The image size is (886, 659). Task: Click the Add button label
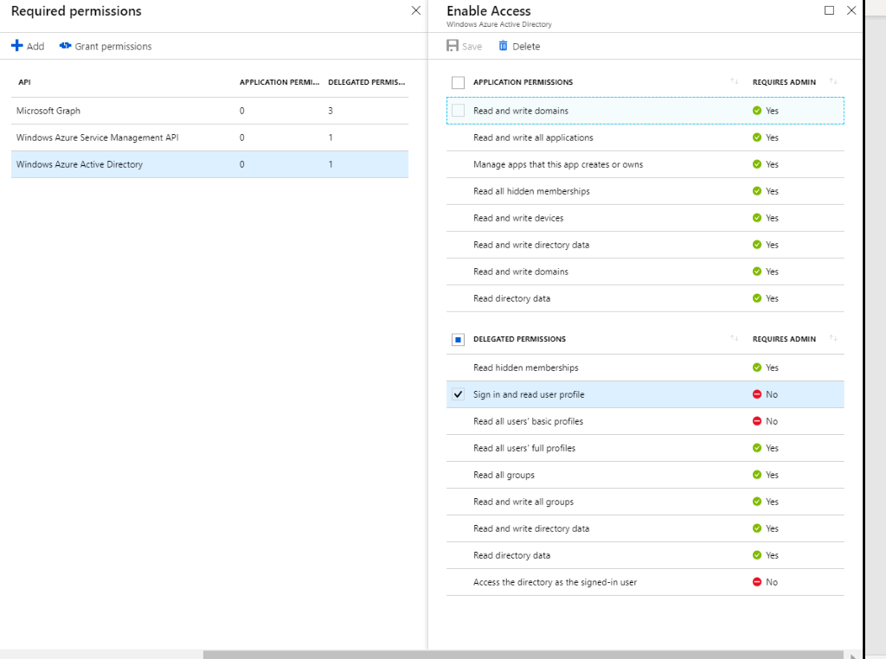(35, 47)
